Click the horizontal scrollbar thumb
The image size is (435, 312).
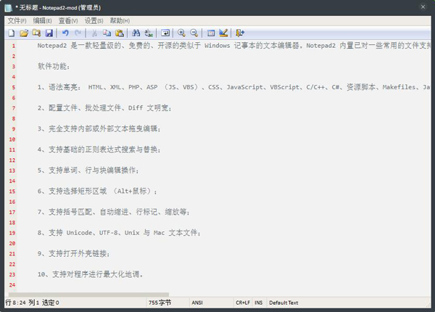point(88,295)
